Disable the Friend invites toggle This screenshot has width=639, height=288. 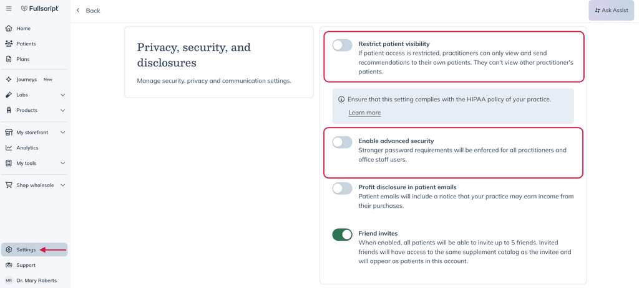(342, 235)
